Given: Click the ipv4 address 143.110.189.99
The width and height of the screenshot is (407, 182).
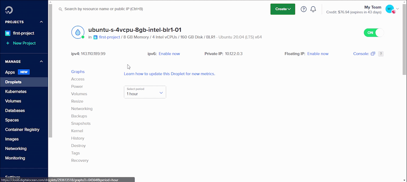Looking at the screenshot, I should point(93,54).
